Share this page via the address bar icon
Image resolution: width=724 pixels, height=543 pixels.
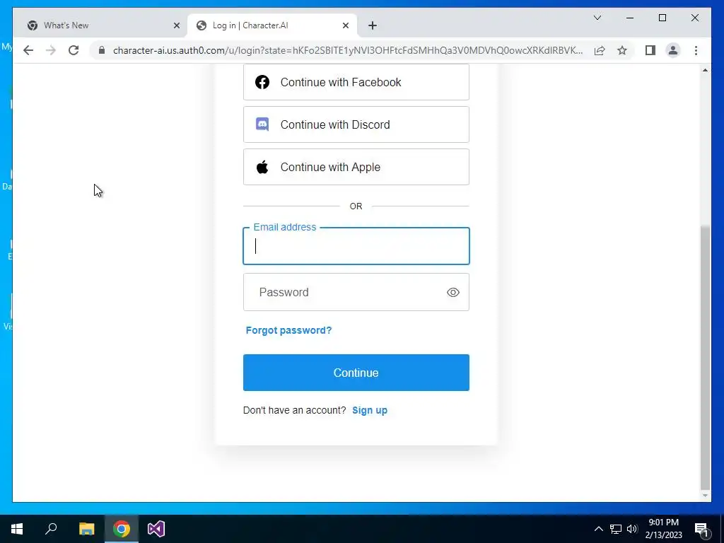600,50
